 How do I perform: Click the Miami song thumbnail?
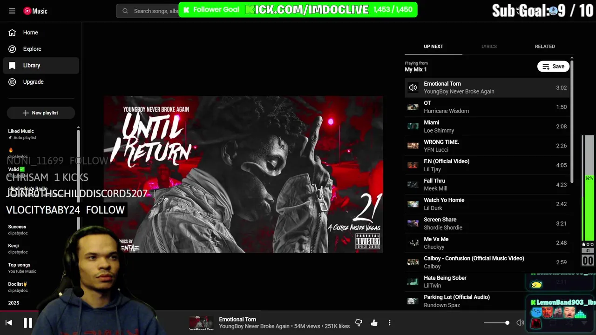pyautogui.click(x=413, y=126)
